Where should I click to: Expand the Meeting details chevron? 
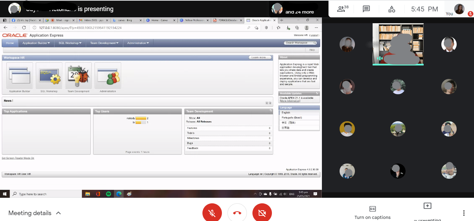click(58, 213)
